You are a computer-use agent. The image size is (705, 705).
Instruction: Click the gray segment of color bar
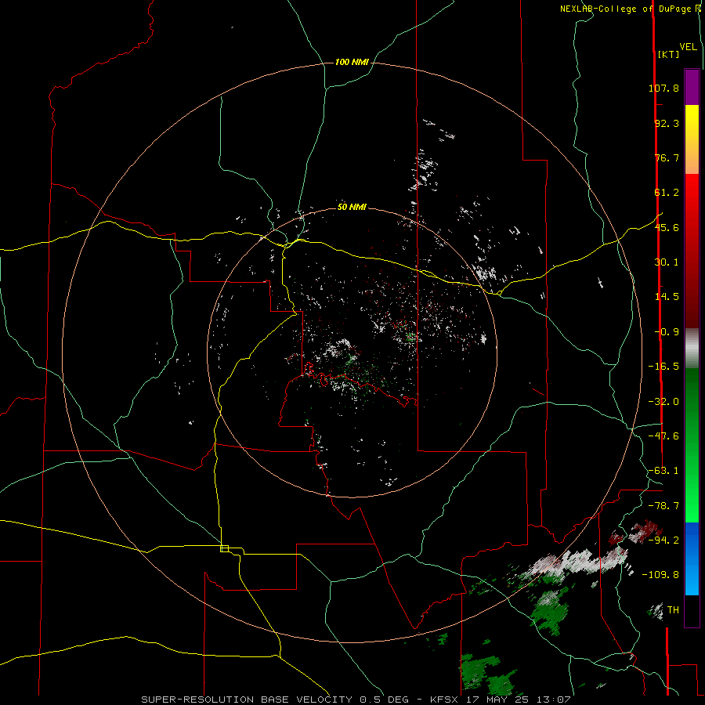click(692, 349)
